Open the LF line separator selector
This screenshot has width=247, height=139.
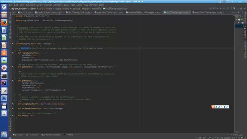coord(209,138)
